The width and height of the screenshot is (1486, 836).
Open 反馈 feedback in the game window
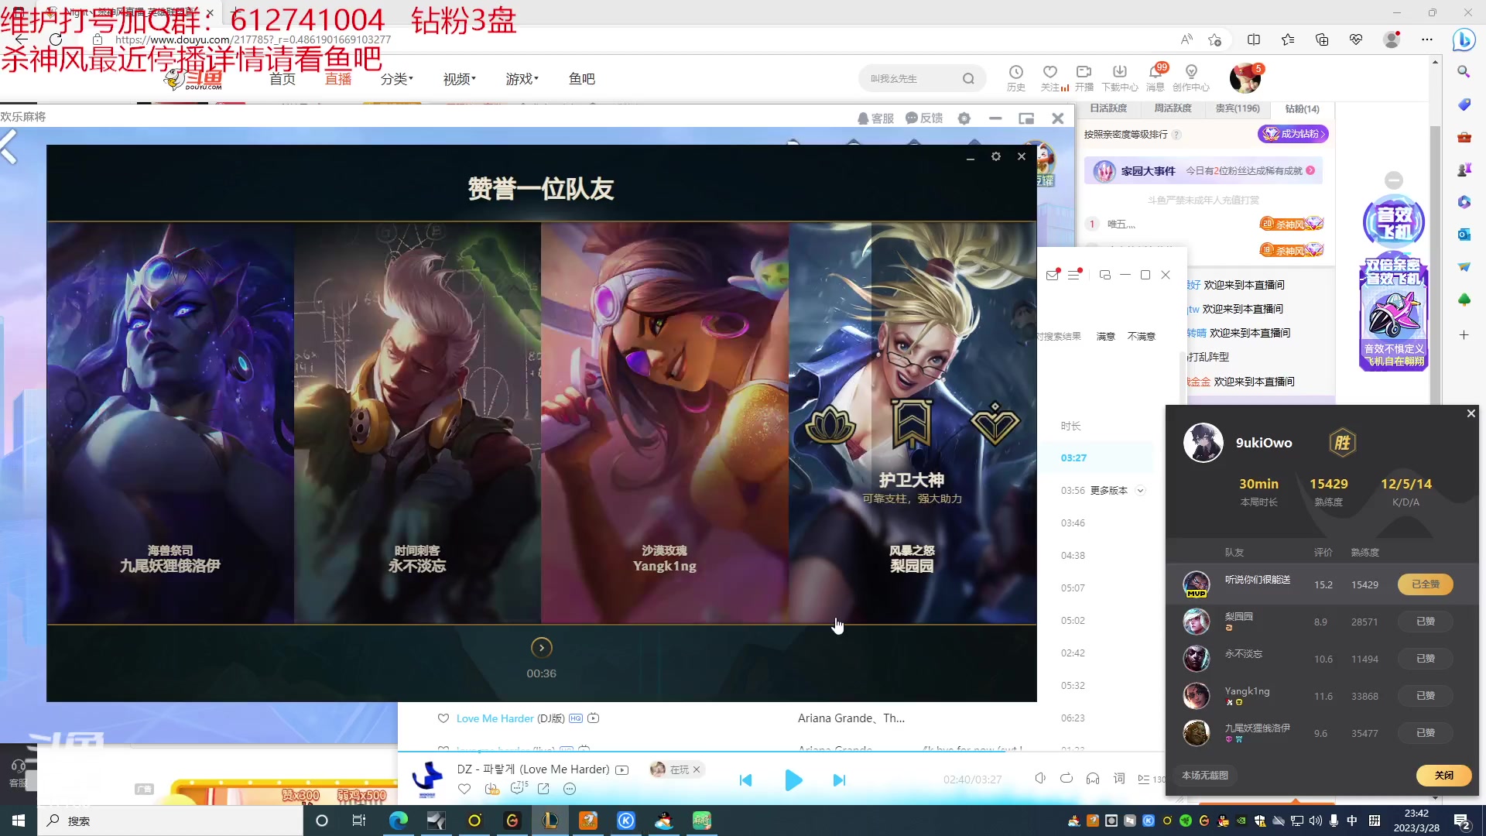pyautogui.click(x=926, y=118)
